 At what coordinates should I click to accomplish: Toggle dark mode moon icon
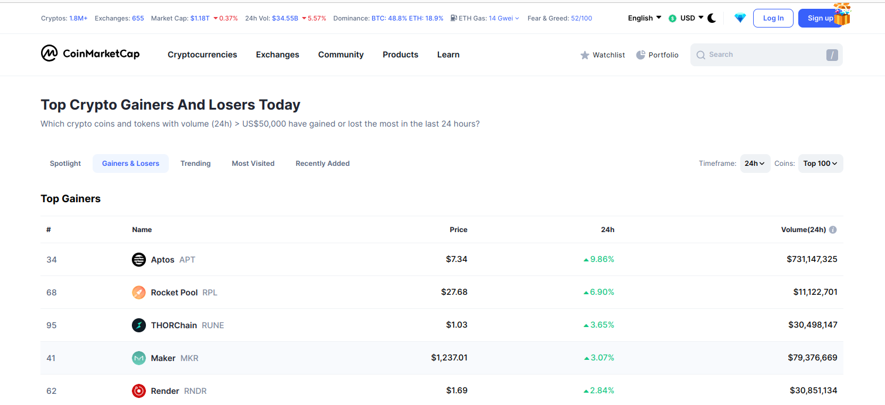tap(712, 18)
